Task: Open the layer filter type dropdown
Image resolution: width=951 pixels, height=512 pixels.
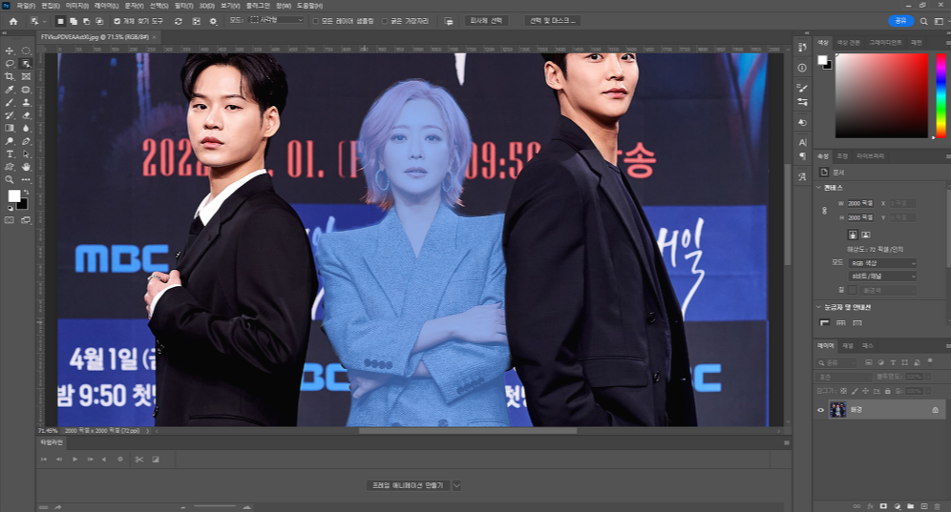Action: (835, 362)
